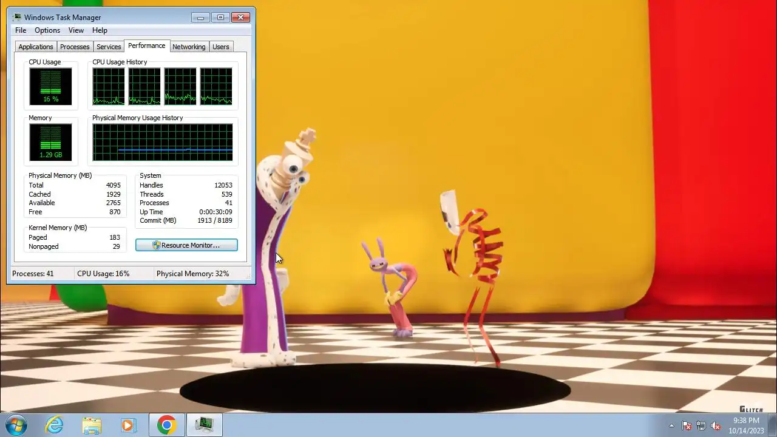Click the Commit value 1913 / 8189
This screenshot has width=777, height=437.
click(x=214, y=220)
